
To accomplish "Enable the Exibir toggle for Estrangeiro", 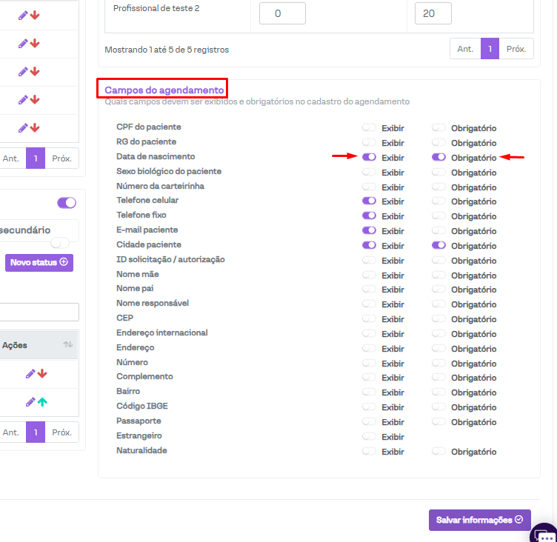I will [x=369, y=436].
